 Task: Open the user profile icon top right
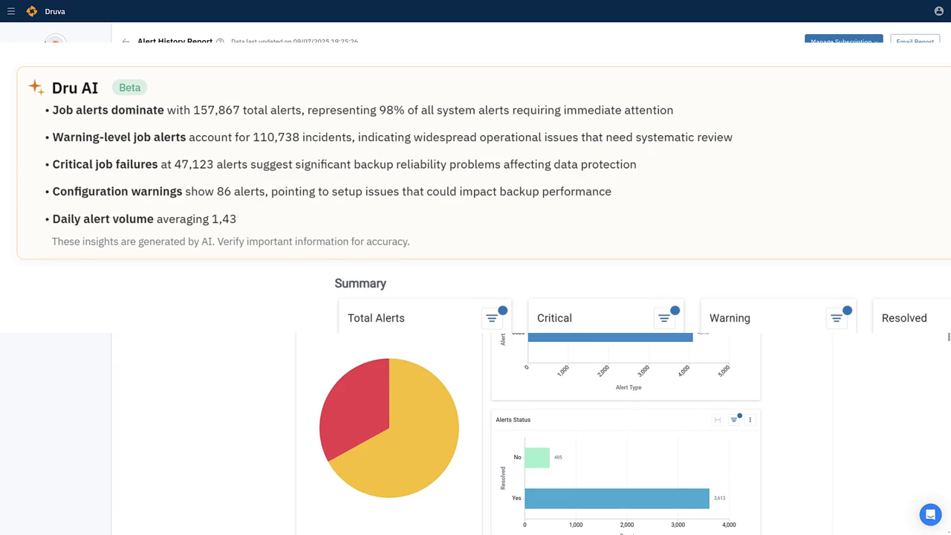(x=938, y=11)
